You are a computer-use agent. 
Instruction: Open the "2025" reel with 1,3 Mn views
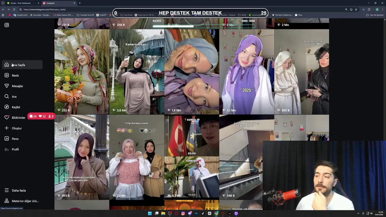pos(246,72)
